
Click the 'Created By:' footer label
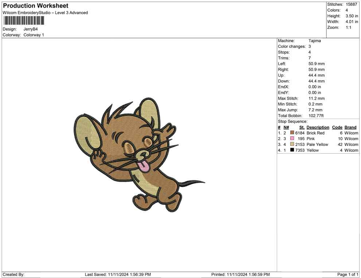[x=13, y=274]
